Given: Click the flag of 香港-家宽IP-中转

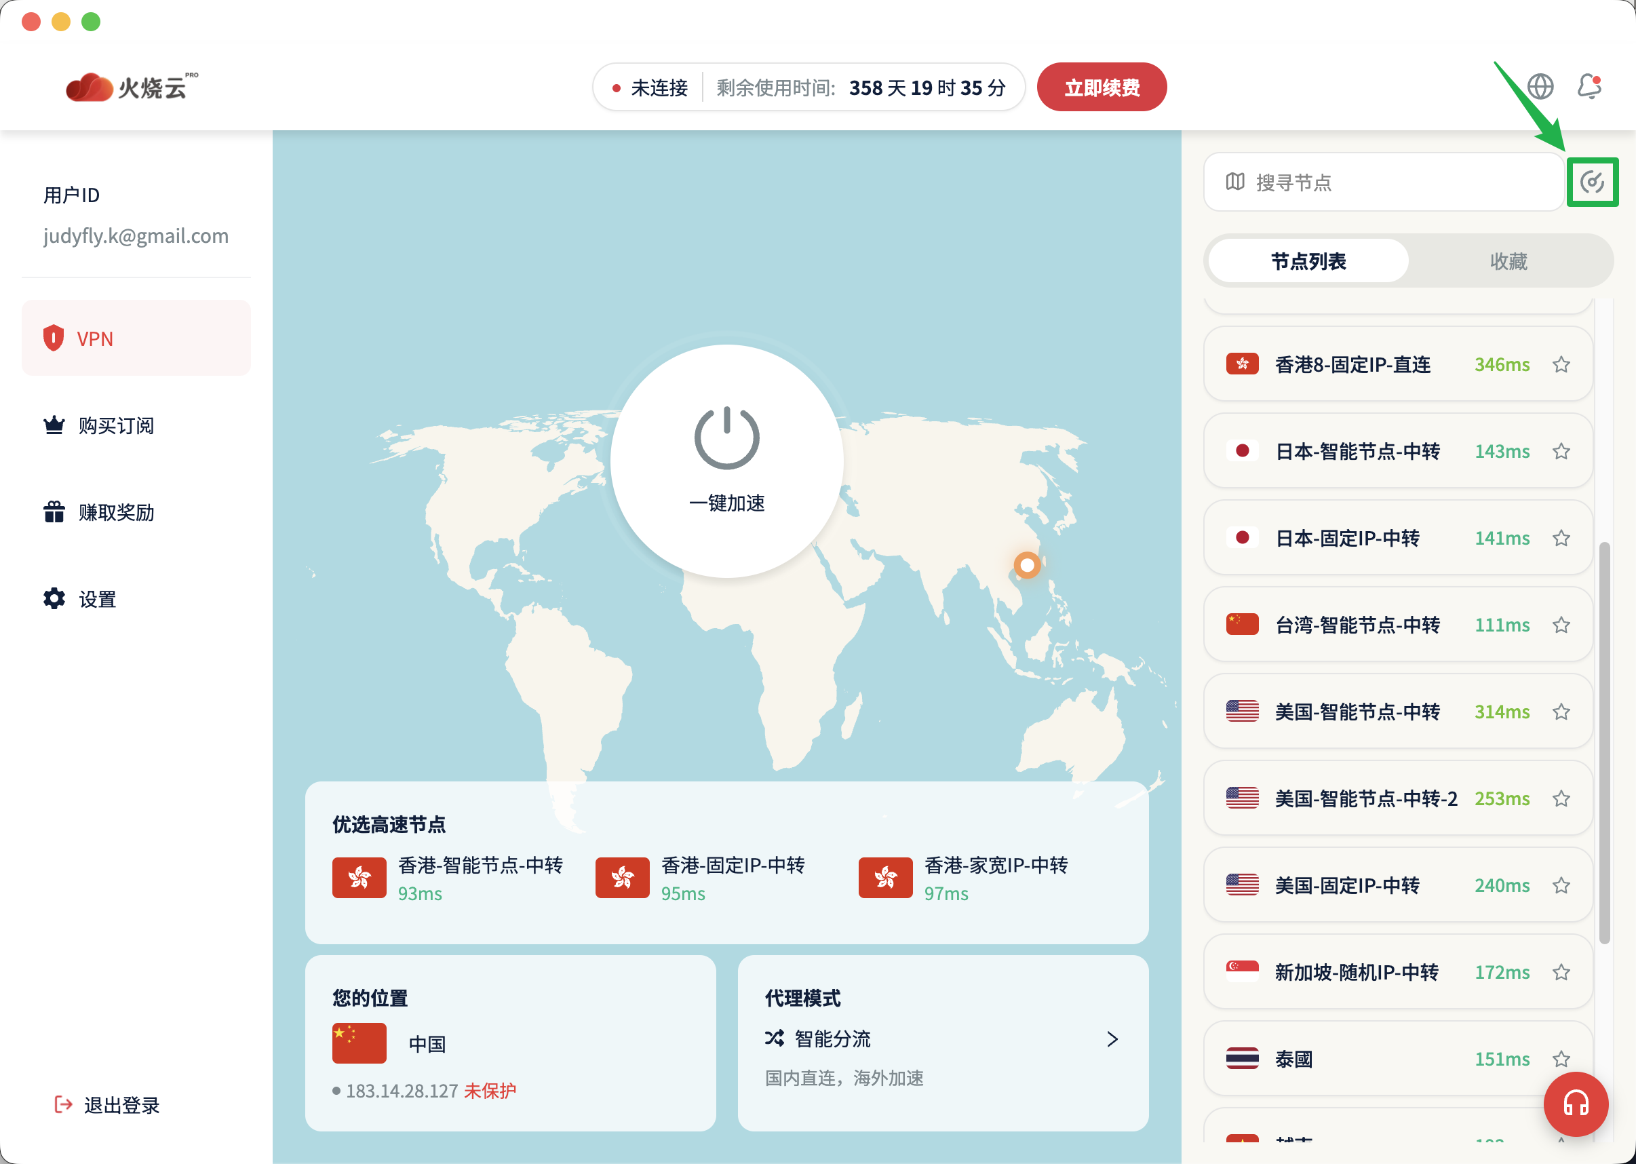Looking at the screenshot, I should [x=885, y=877].
